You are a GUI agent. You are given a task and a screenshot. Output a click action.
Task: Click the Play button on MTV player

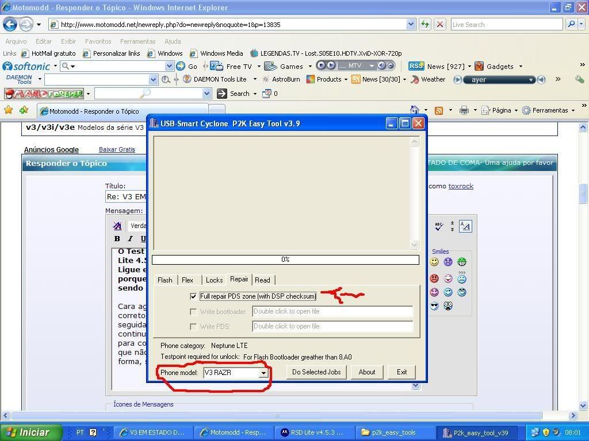[331, 66]
